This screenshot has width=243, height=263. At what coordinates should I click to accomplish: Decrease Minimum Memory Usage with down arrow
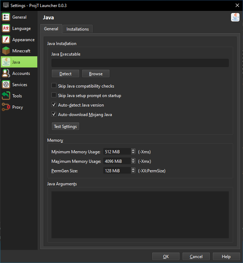click(x=133, y=153)
